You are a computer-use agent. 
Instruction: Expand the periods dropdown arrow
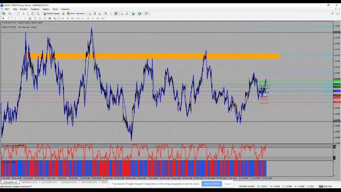(x=142, y=13)
